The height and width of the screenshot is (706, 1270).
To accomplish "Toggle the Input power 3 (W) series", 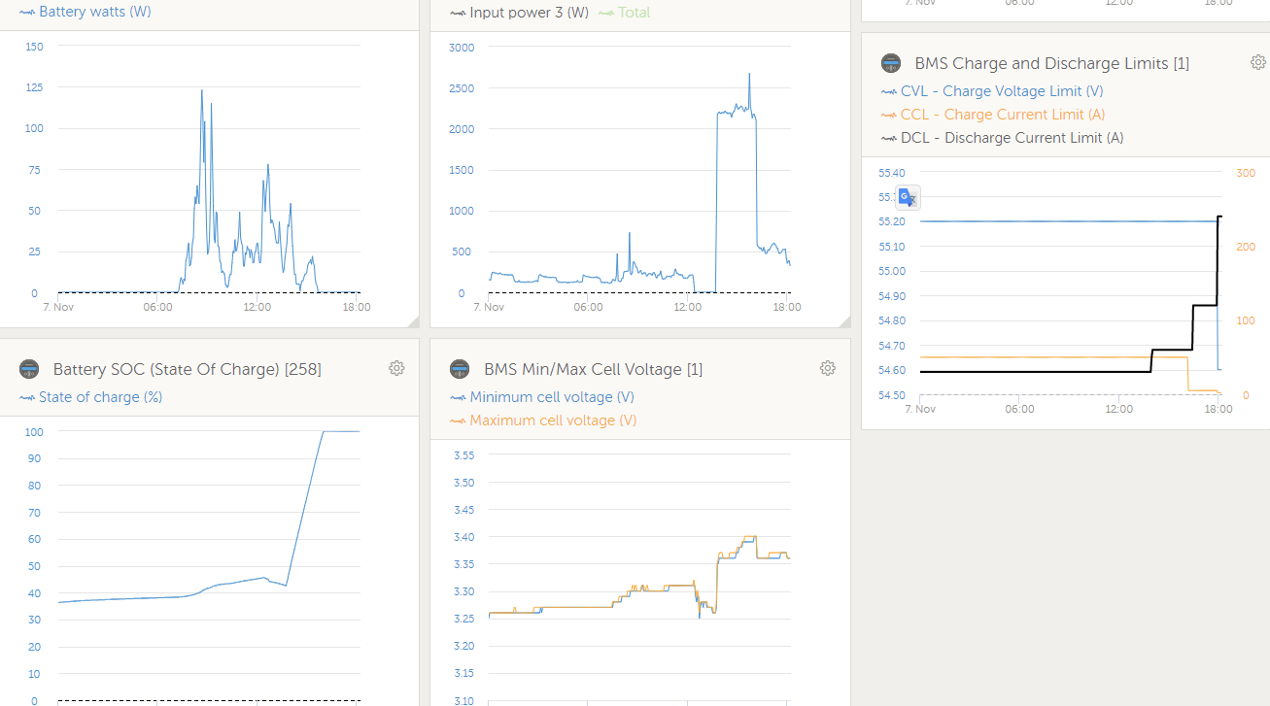I will click(529, 13).
